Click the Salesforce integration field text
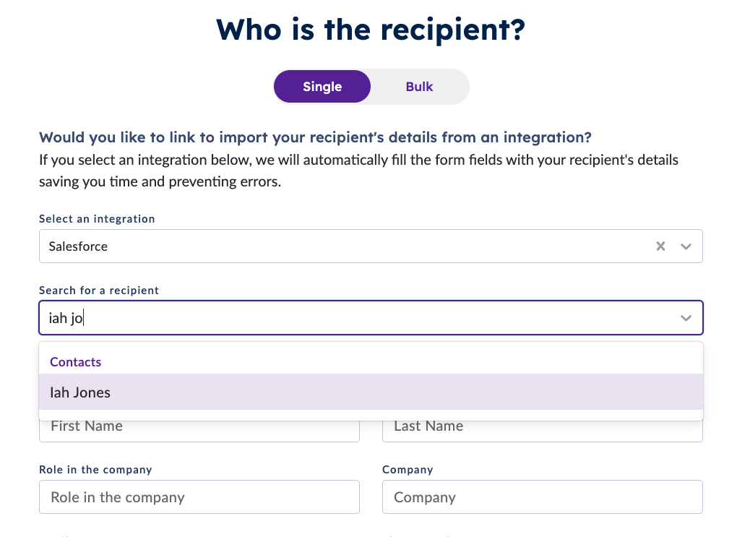This screenshot has width=737, height=537. coord(78,246)
